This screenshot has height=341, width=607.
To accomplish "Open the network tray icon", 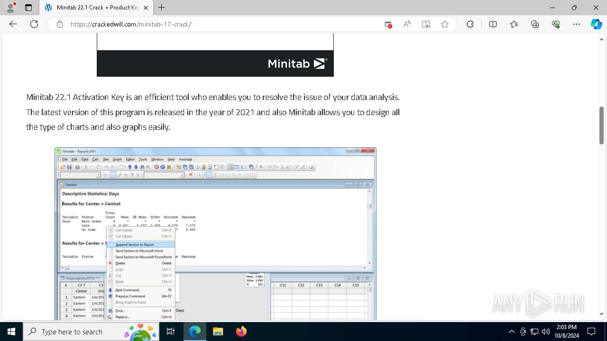I will pos(534,332).
